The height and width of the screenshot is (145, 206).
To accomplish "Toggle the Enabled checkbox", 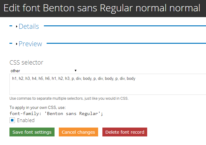I will [12, 120].
